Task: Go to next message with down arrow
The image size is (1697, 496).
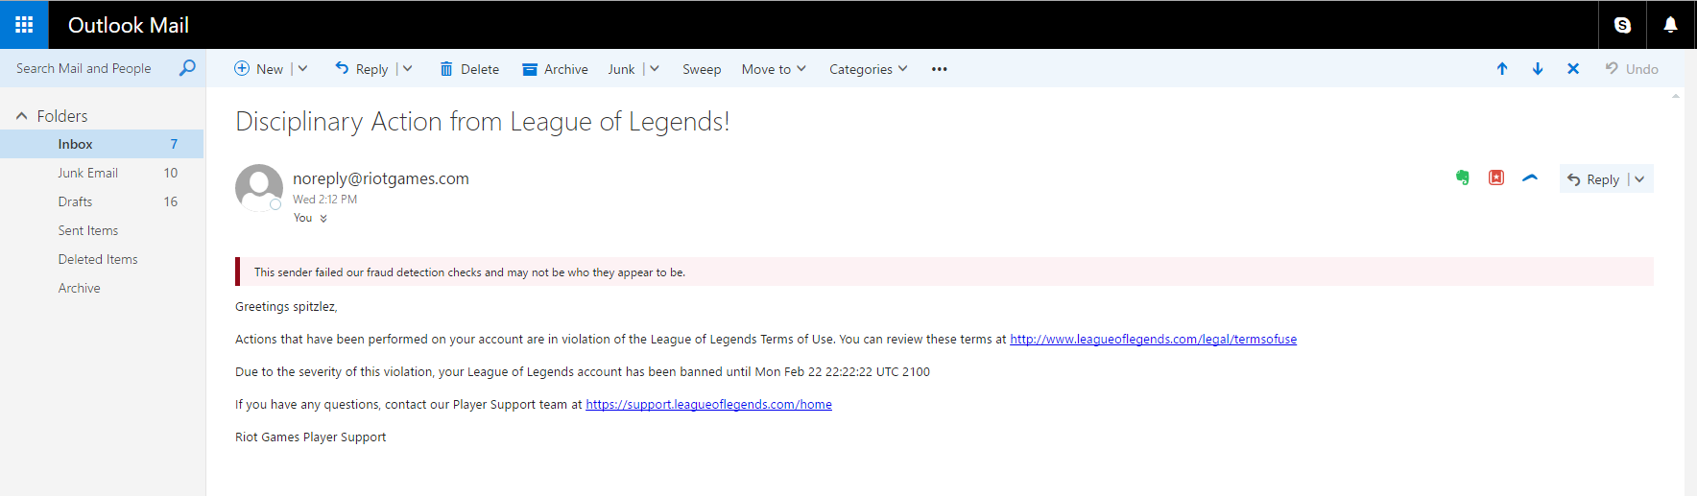Action: (1538, 69)
